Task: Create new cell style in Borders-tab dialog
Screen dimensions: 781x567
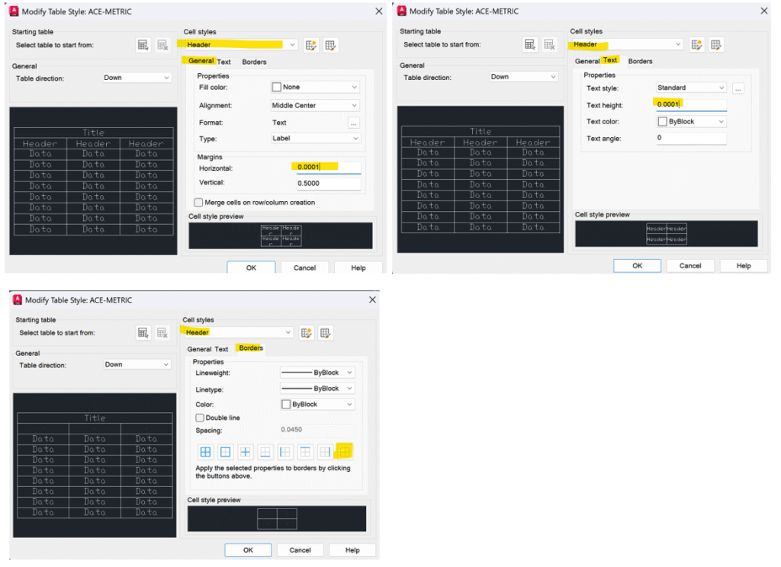Action: coord(307,333)
